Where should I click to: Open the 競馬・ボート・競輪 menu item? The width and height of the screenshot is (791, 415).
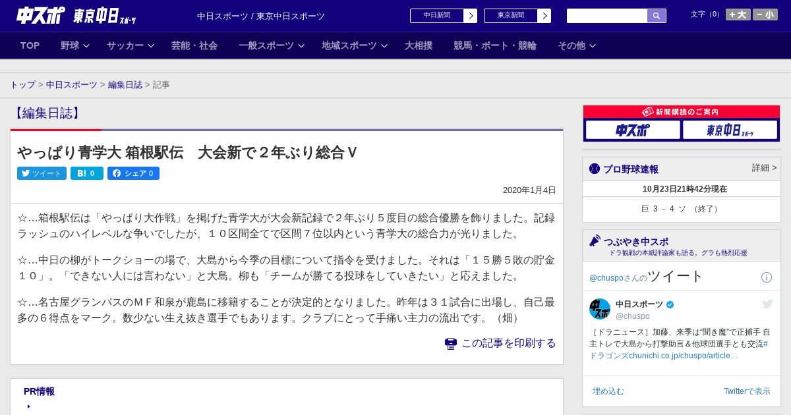[x=495, y=45]
